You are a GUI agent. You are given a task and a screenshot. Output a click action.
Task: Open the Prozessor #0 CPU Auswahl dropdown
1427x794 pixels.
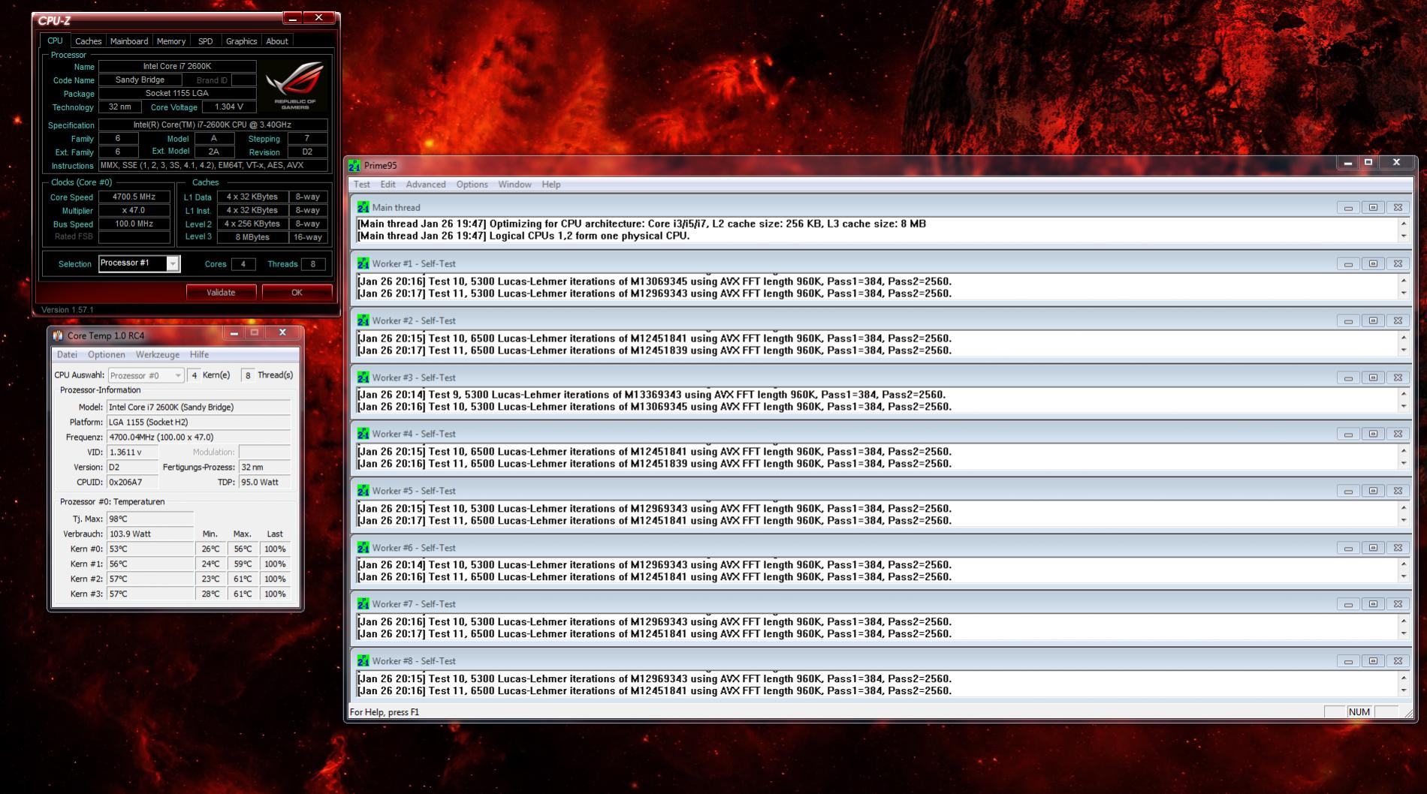146,375
